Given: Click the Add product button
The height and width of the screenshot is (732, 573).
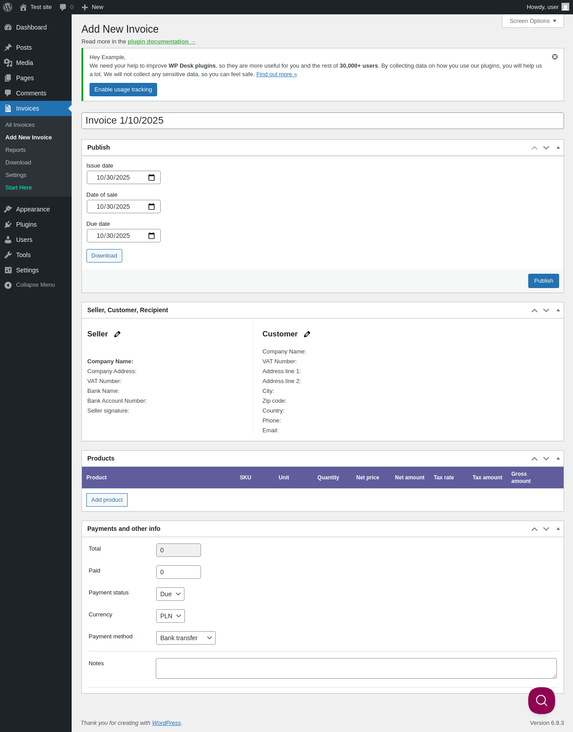Looking at the screenshot, I should click(107, 500).
